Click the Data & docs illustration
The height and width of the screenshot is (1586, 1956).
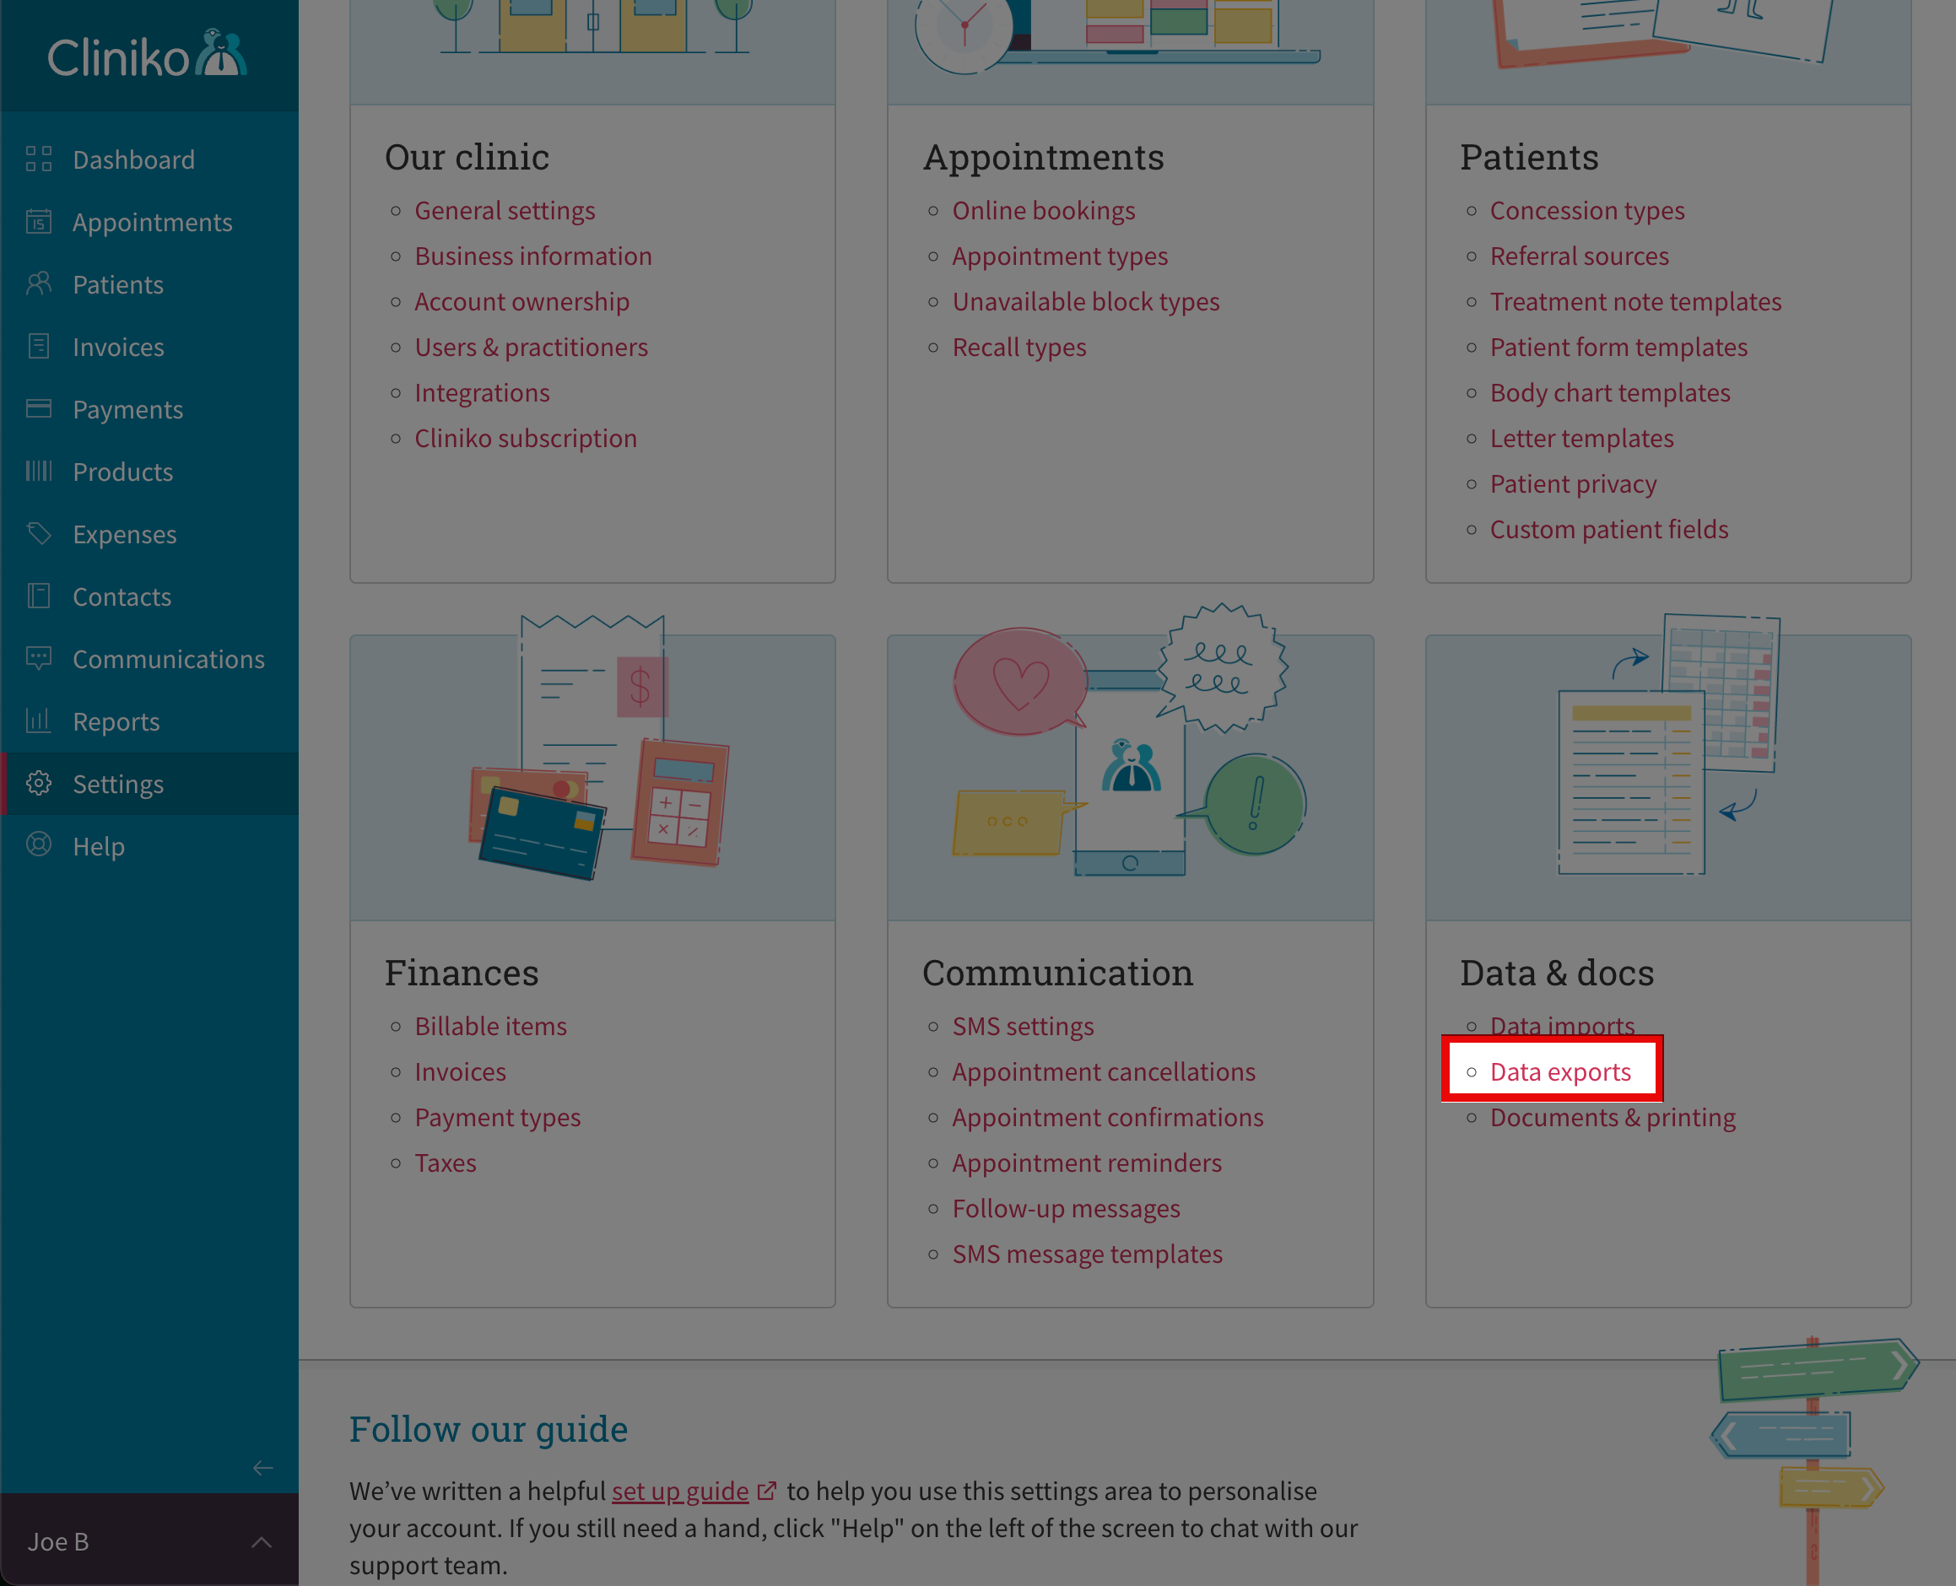click(1667, 749)
